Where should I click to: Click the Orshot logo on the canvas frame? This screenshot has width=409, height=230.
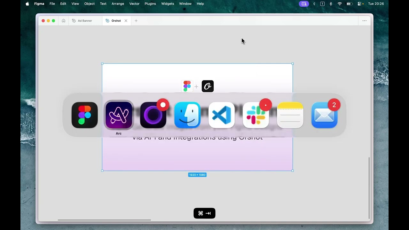click(208, 86)
